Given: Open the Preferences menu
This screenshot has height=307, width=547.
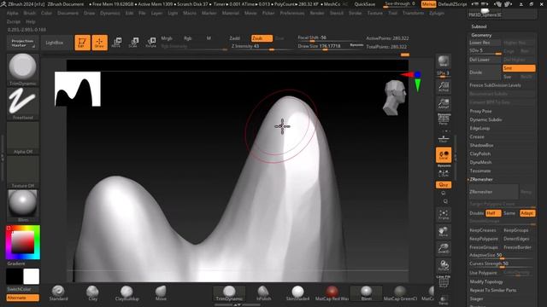Looking at the screenshot, I should (292, 13).
